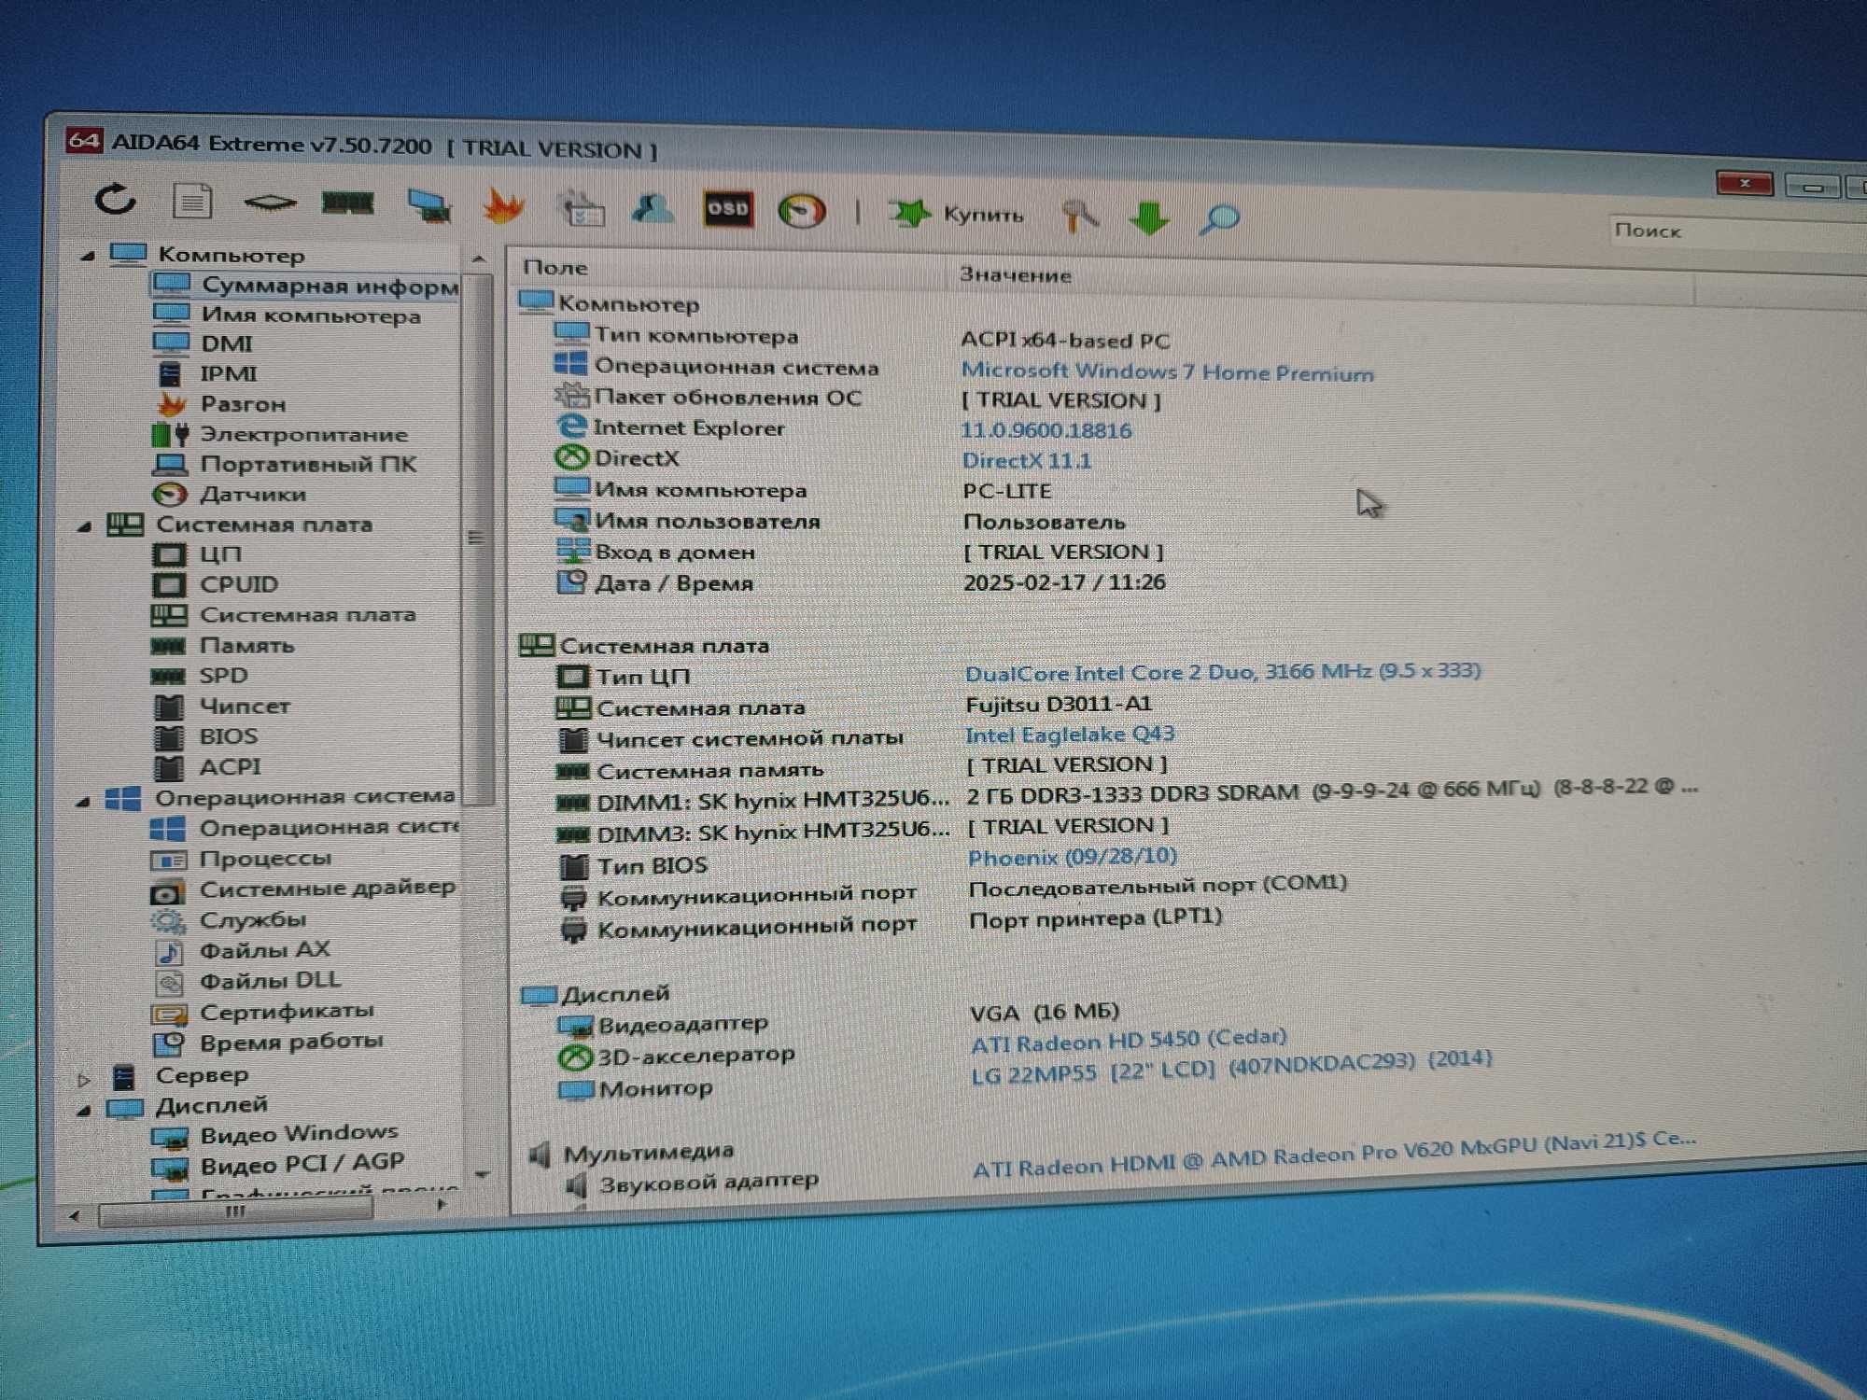Open the Процессы tree item
The height and width of the screenshot is (1400, 1867).
(241, 859)
